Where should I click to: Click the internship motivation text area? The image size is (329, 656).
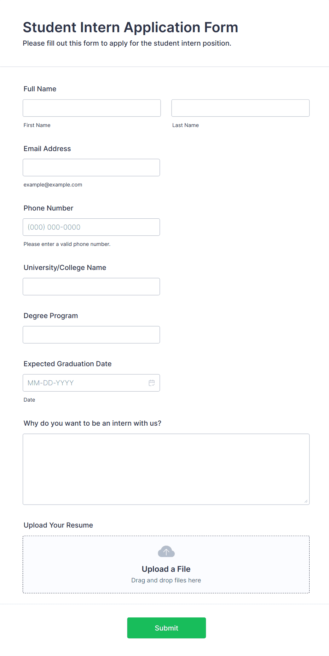[x=166, y=469]
